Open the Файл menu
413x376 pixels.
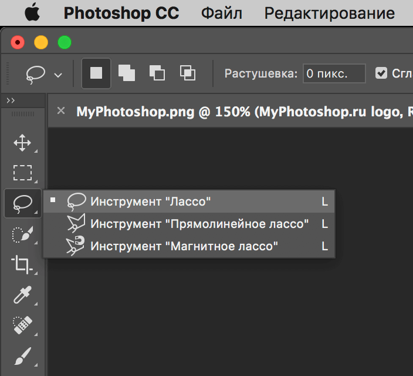coord(222,13)
